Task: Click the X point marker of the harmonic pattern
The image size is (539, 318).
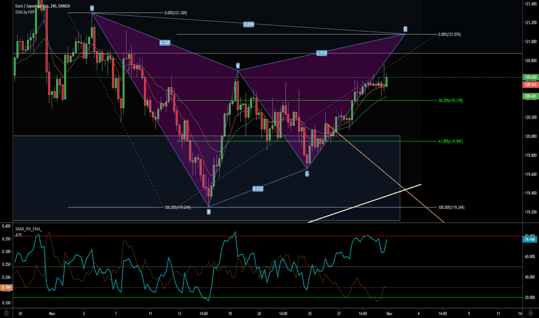Action: (92, 9)
